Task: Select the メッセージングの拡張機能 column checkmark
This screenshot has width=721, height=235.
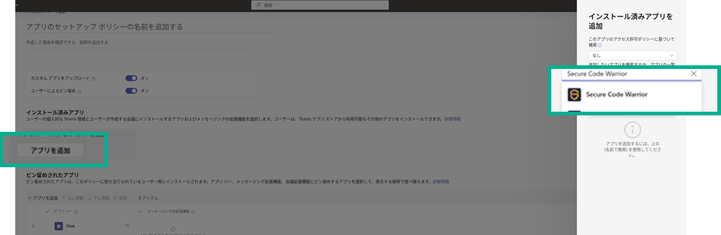Action: click(140, 212)
